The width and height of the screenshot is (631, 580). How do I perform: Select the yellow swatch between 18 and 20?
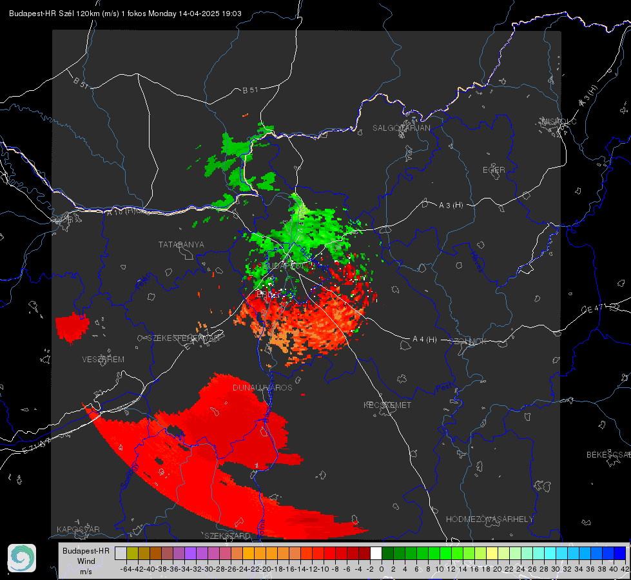pos(492,554)
